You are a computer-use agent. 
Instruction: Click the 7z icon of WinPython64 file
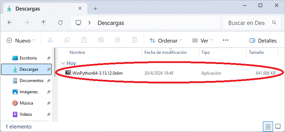68,73
